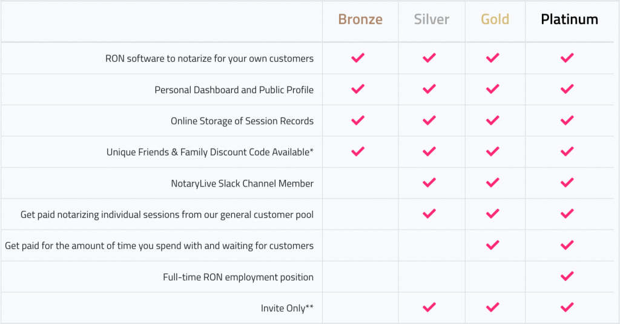Click Platinum checkmark for general customer pool
620x324 pixels.
click(567, 214)
